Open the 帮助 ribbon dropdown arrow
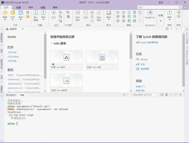The height and width of the screenshot is (143, 189). click(x=169, y=19)
